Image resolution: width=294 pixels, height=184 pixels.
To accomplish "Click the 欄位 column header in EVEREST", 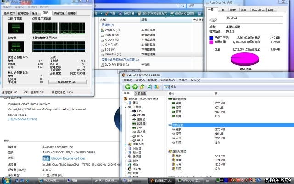I will [x=190, y=94].
